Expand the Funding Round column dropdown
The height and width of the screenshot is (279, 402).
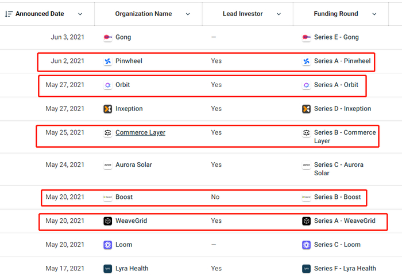click(x=374, y=14)
